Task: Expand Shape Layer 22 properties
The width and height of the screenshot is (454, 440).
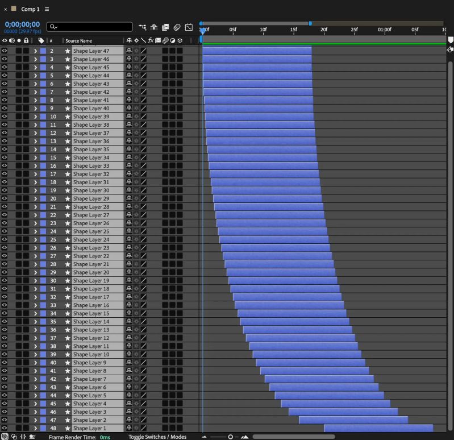Action: point(35,256)
